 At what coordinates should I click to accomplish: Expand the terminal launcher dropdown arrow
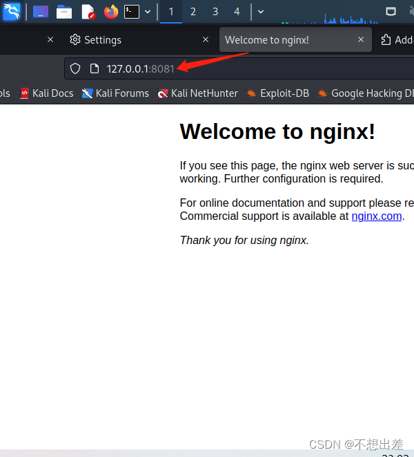click(x=148, y=12)
